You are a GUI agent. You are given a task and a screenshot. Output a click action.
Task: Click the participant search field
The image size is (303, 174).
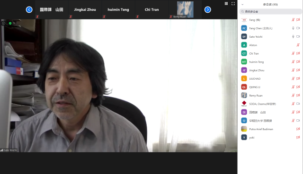[270, 11]
